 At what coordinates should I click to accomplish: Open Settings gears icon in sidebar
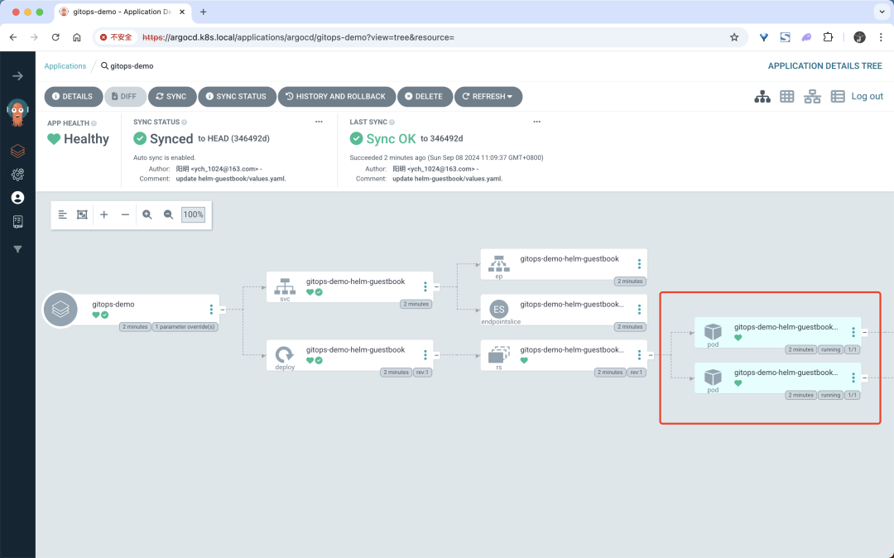pos(17,175)
